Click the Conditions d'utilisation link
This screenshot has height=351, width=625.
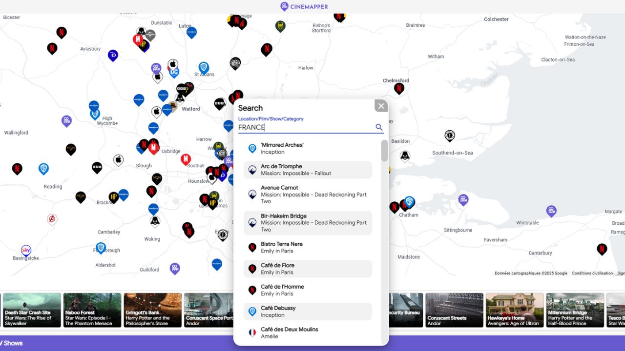(592, 273)
